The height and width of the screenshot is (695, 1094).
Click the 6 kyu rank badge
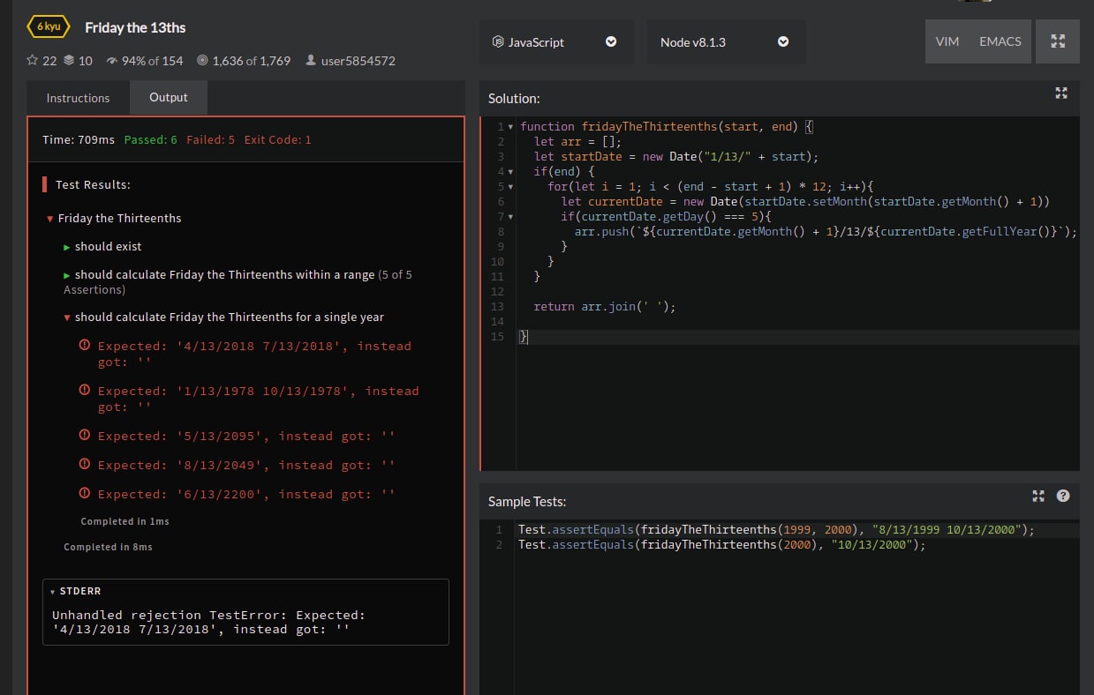click(49, 27)
